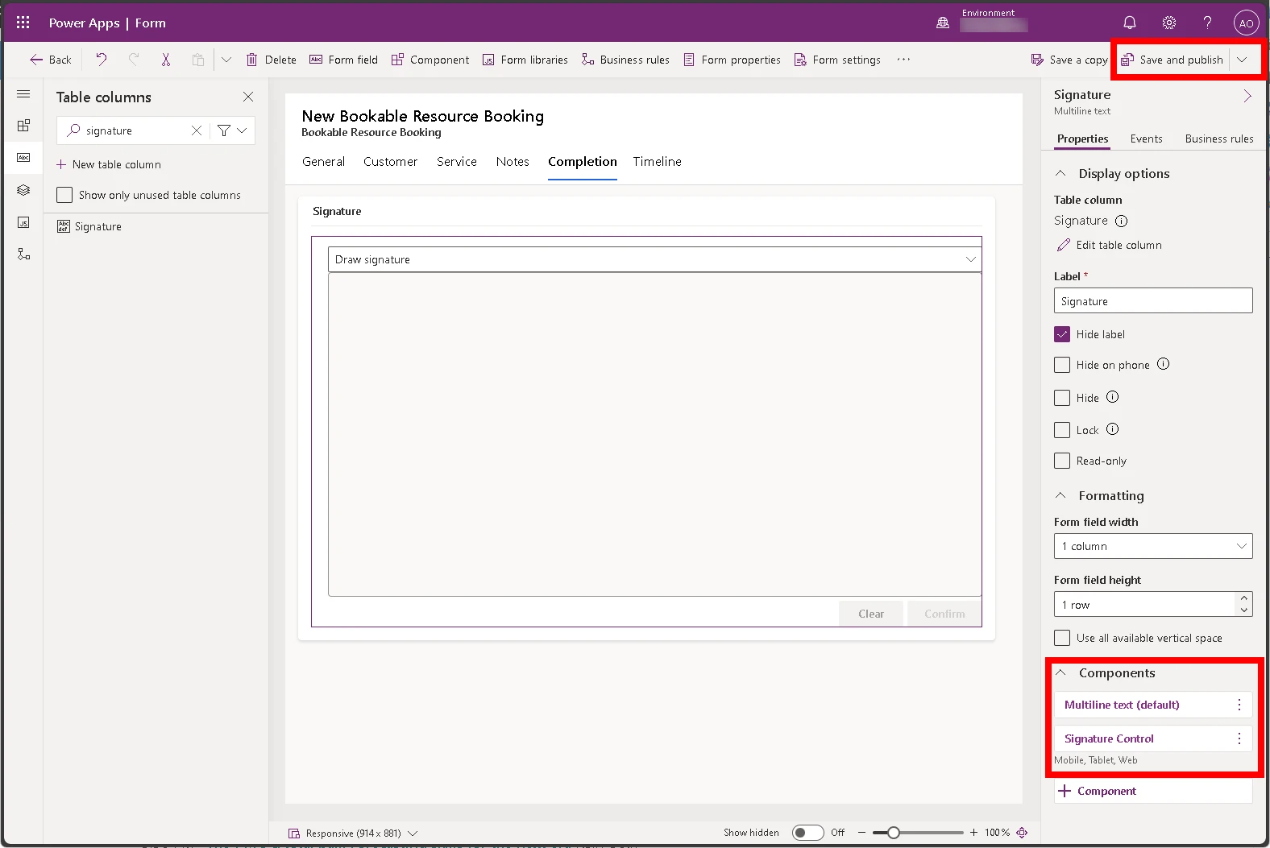
Task: Open the paste options dropdown arrow
Action: click(226, 60)
